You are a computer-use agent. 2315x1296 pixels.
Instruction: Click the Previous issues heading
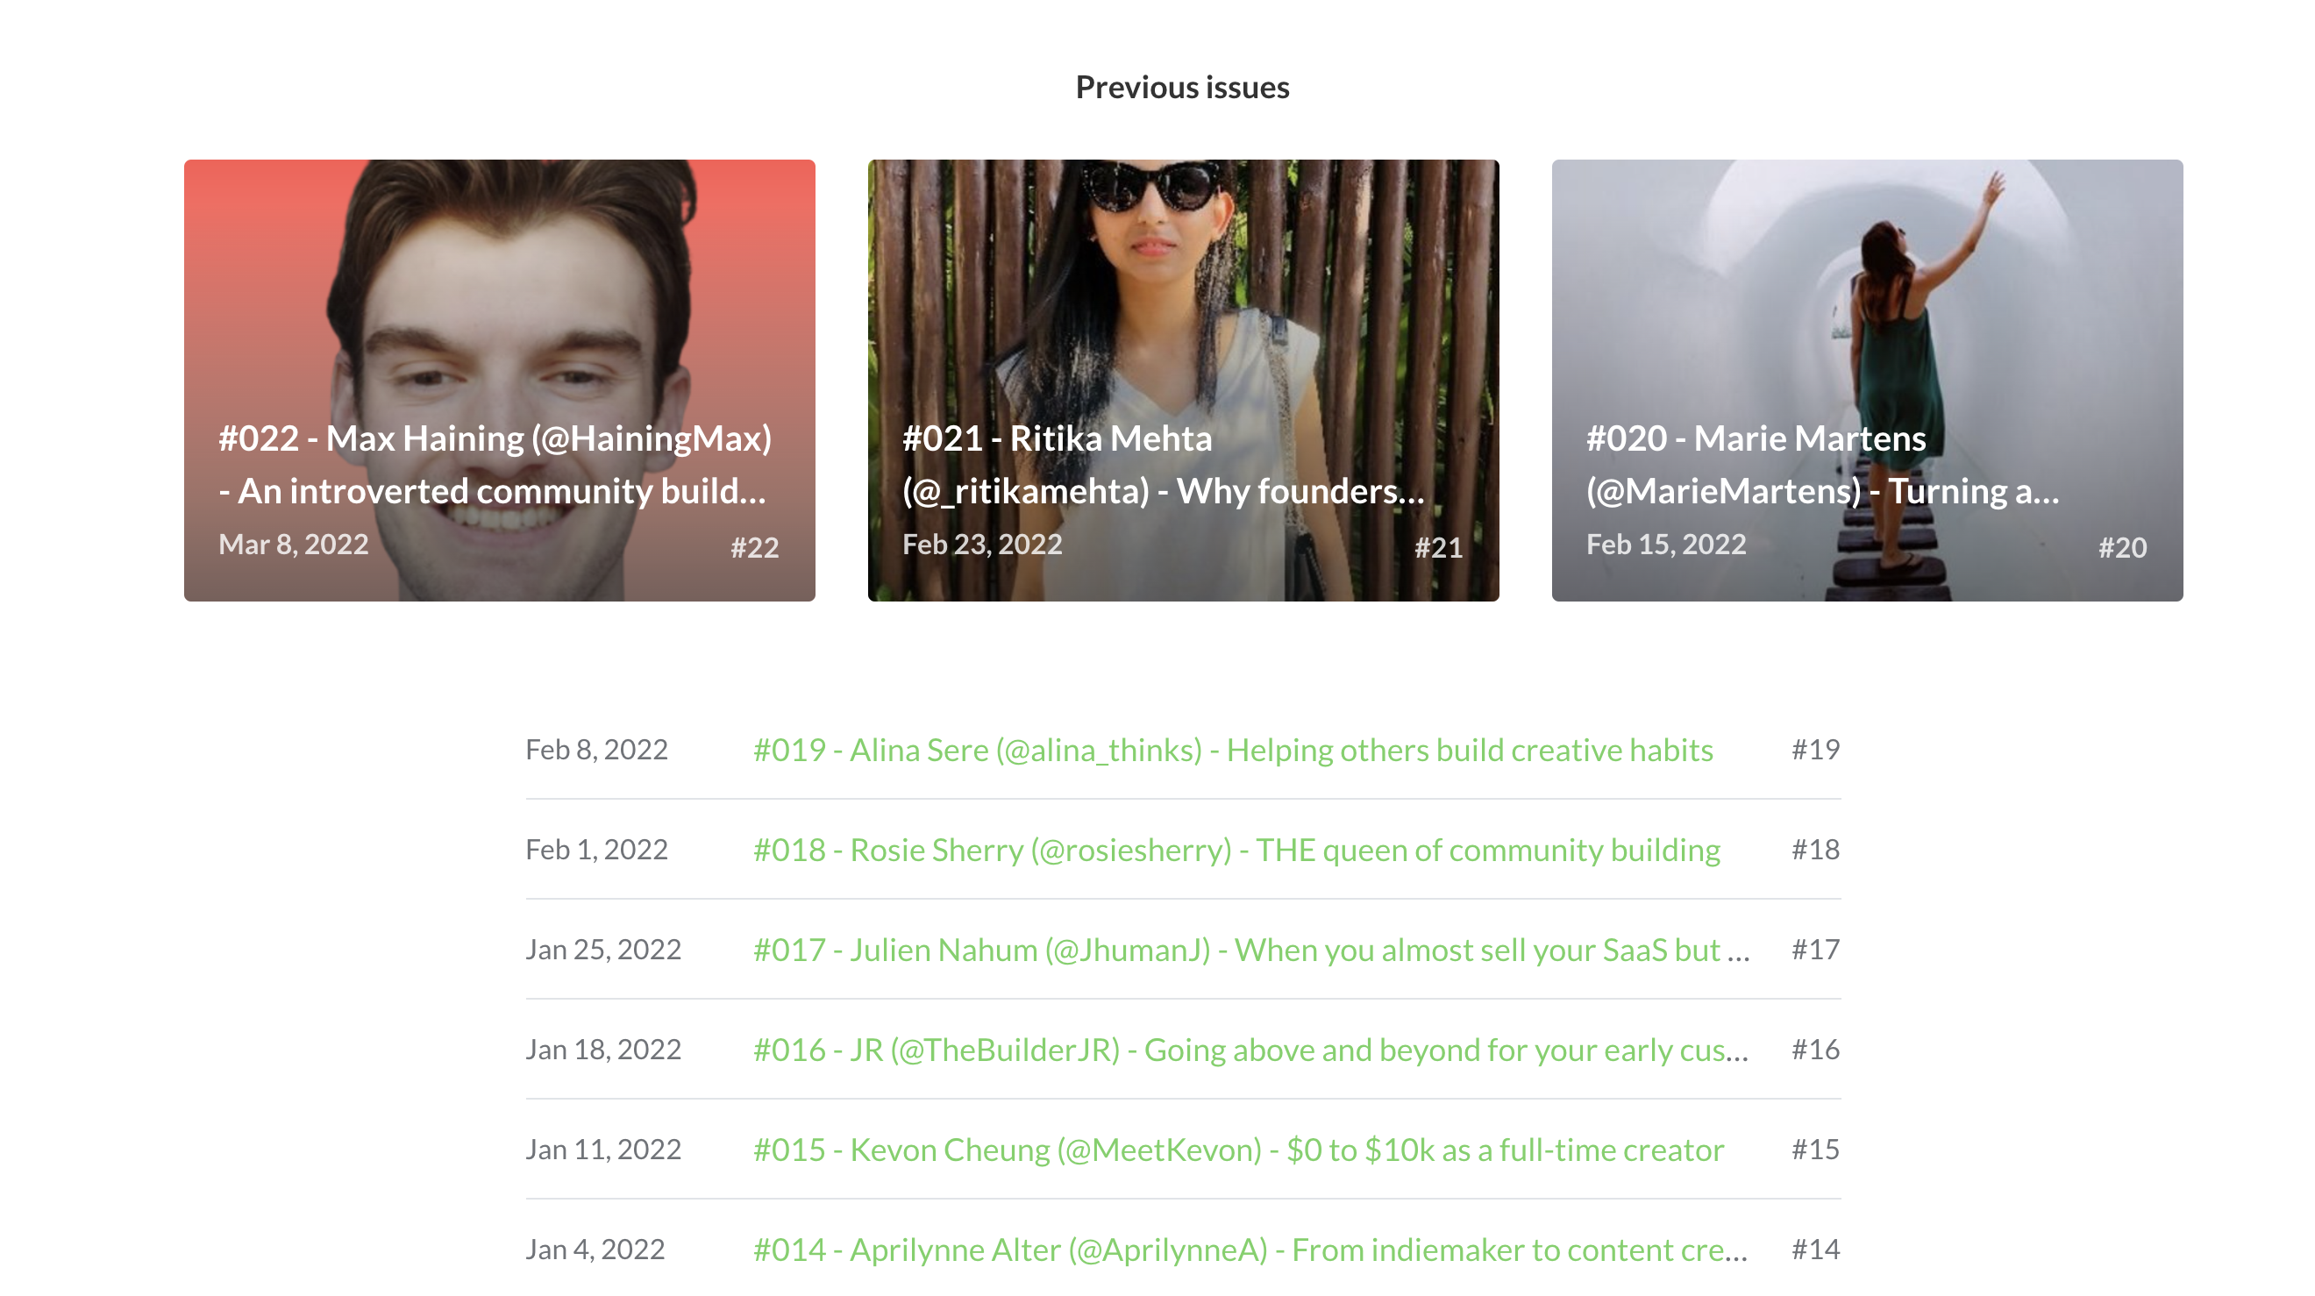pyautogui.click(x=1183, y=87)
